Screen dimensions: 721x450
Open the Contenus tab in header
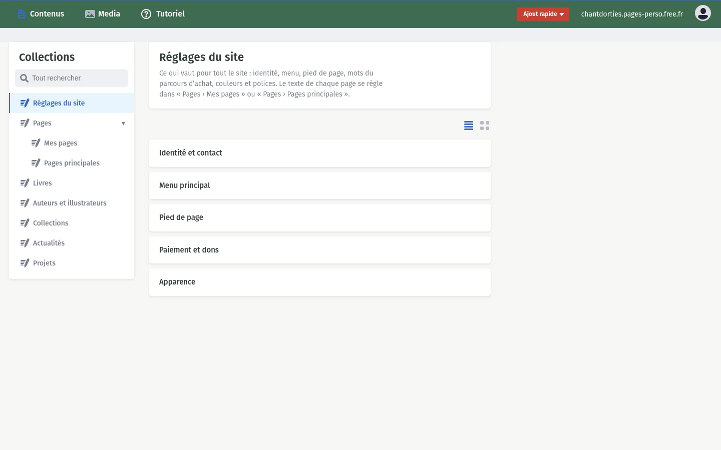[x=41, y=14]
